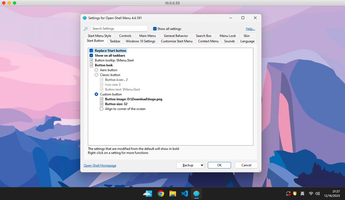Click the icon next to Button size: 32

click(102, 104)
